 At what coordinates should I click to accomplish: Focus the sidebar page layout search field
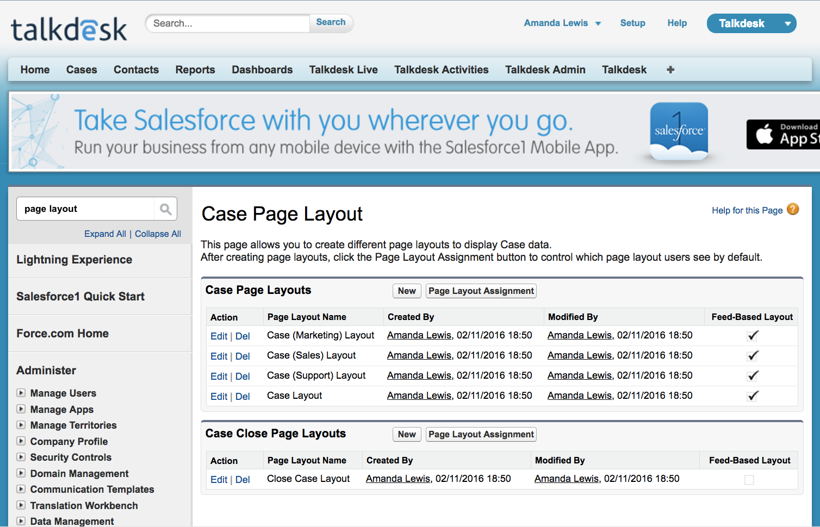pyautogui.click(x=86, y=209)
